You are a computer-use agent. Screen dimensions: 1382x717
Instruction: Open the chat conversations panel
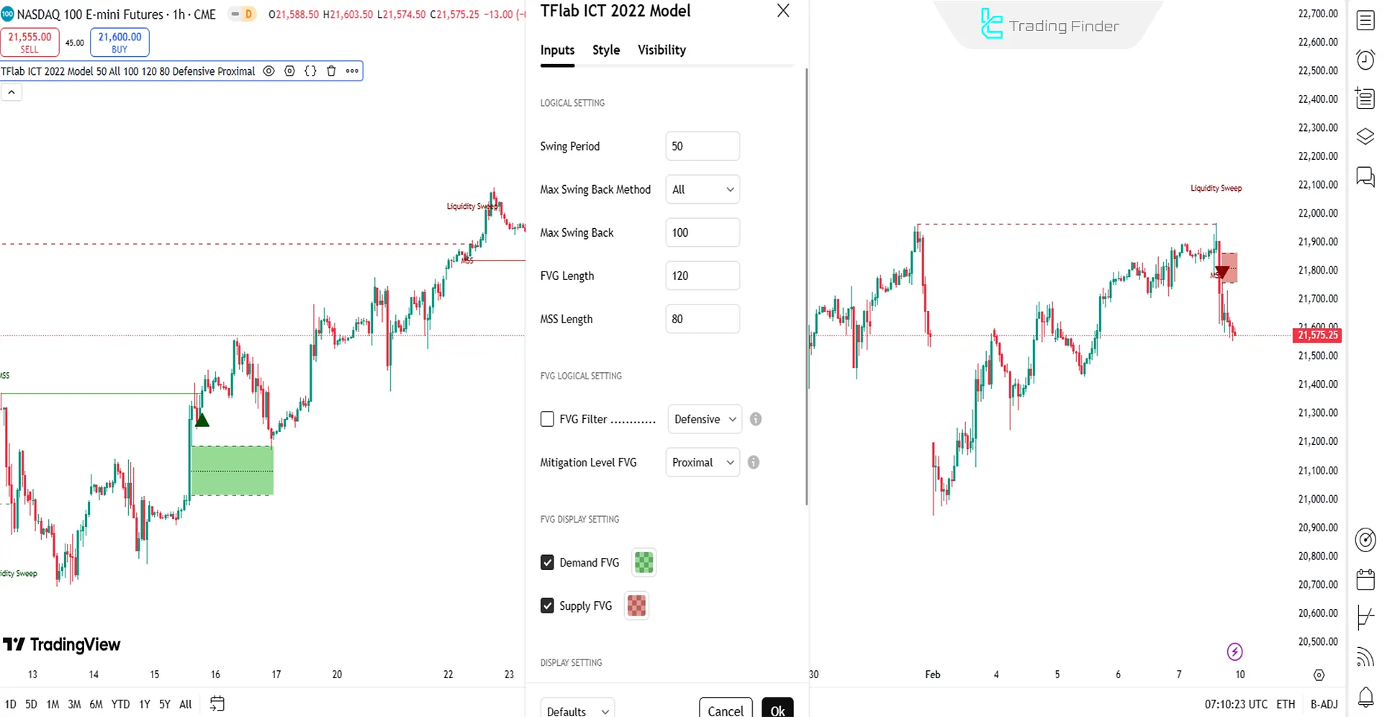tap(1365, 177)
